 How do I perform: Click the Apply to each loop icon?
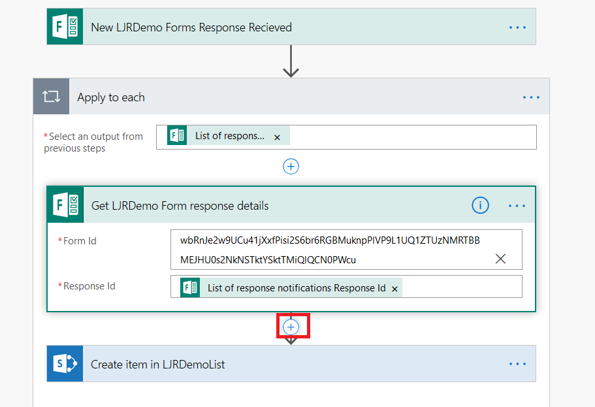(x=51, y=97)
